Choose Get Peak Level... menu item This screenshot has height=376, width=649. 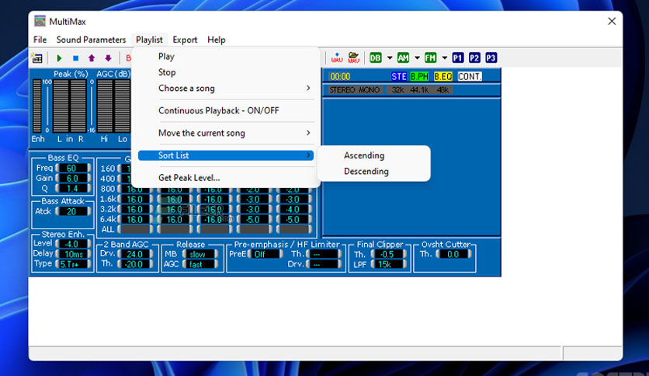pos(226,178)
